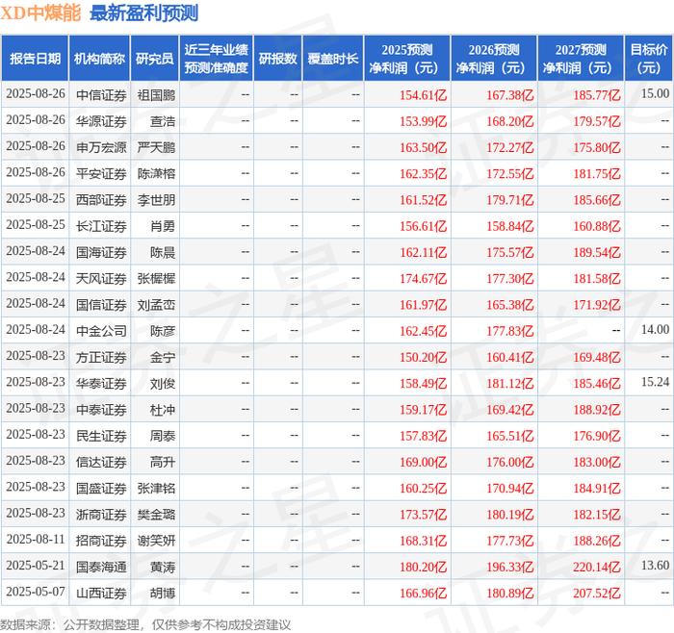Click the 2026预测净利润 column header
The width and height of the screenshot is (674, 633).
494,59
